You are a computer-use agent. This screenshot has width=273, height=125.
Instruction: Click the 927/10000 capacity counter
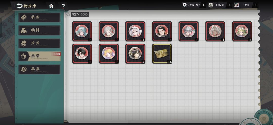[80, 14]
